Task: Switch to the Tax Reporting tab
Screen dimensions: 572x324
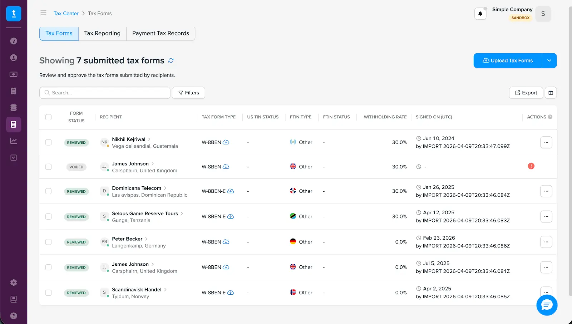Action: pyautogui.click(x=102, y=33)
